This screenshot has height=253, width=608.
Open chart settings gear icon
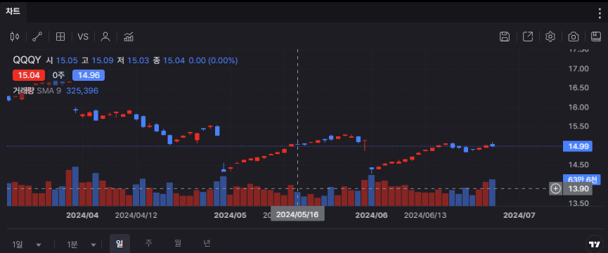point(550,37)
